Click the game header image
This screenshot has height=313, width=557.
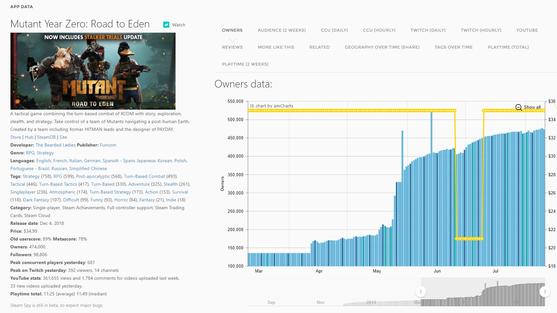[93, 71]
